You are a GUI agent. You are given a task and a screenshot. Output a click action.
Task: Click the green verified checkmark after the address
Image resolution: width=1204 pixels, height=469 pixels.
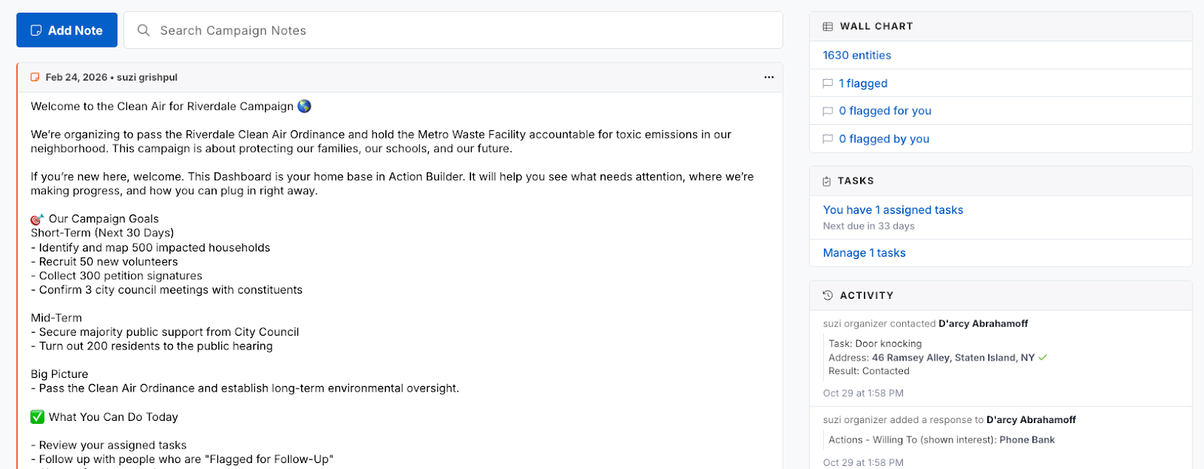coord(1043,358)
